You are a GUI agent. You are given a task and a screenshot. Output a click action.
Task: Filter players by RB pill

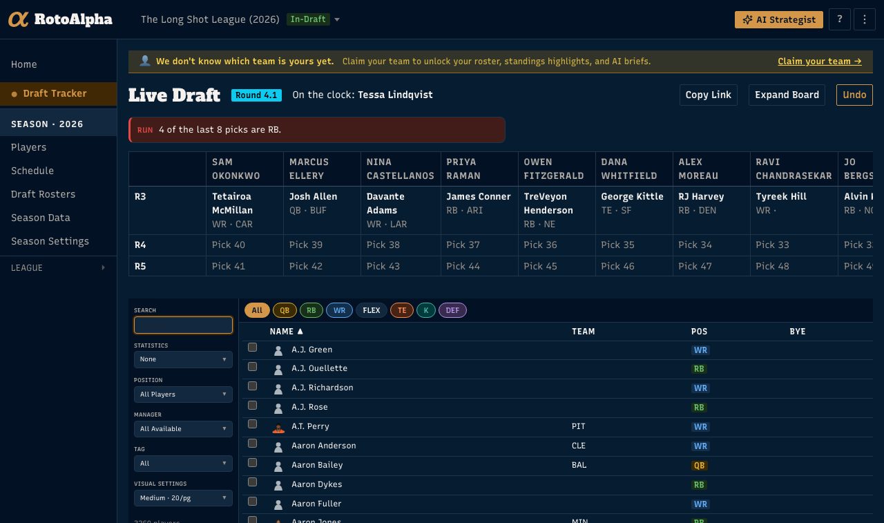[311, 311]
